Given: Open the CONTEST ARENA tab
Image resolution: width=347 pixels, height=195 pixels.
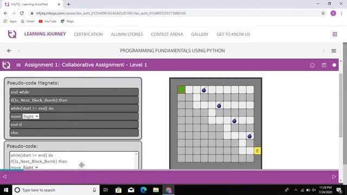Looking at the screenshot, I should click(167, 34).
